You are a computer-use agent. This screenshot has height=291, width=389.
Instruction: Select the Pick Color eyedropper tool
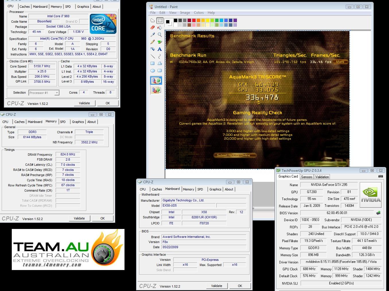click(153, 35)
